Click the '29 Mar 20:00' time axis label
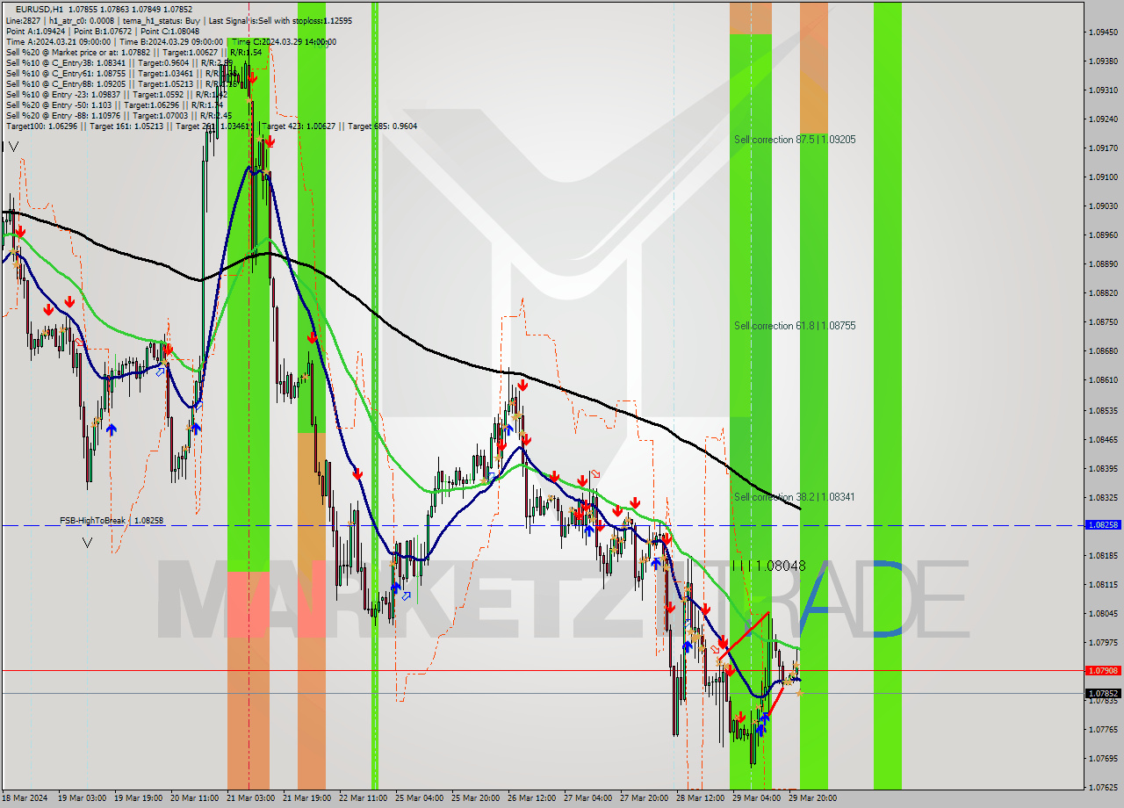This screenshot has width=1124, height=808. point(812,798)
